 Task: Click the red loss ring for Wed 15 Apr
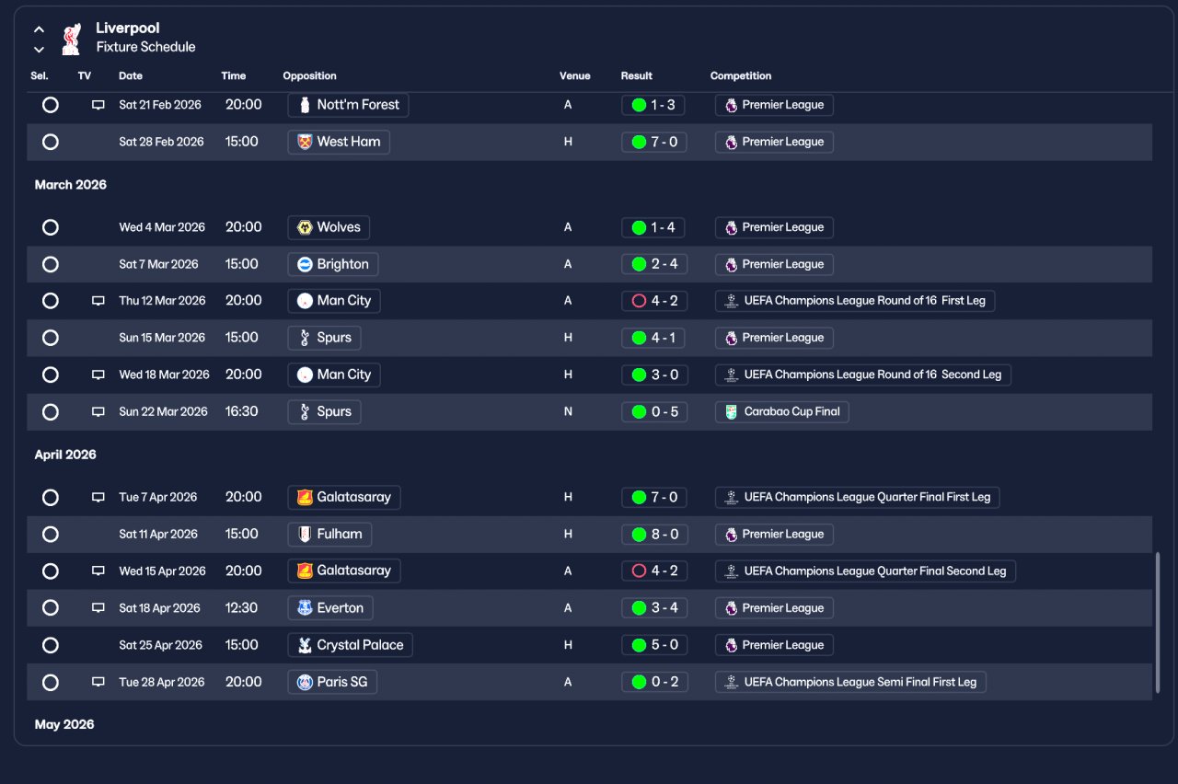(x=639, y=571)
